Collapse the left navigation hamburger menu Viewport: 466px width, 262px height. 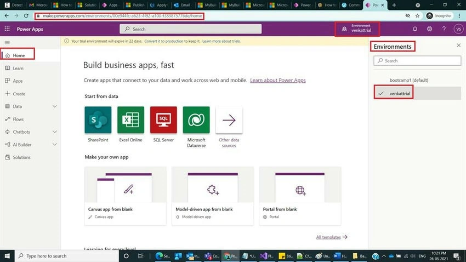click(x=8, y=43)
